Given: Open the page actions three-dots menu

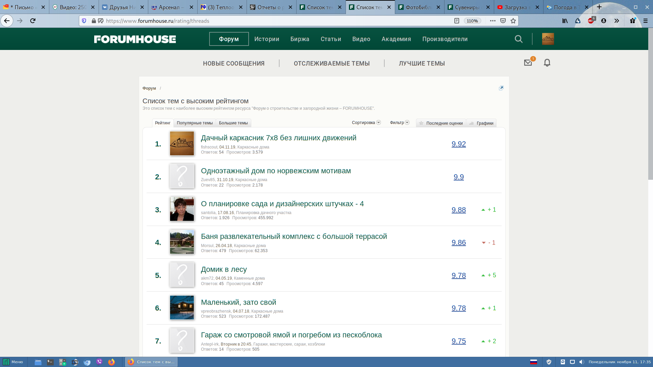Looking at the screenshot, I should [x=492, y=21].
